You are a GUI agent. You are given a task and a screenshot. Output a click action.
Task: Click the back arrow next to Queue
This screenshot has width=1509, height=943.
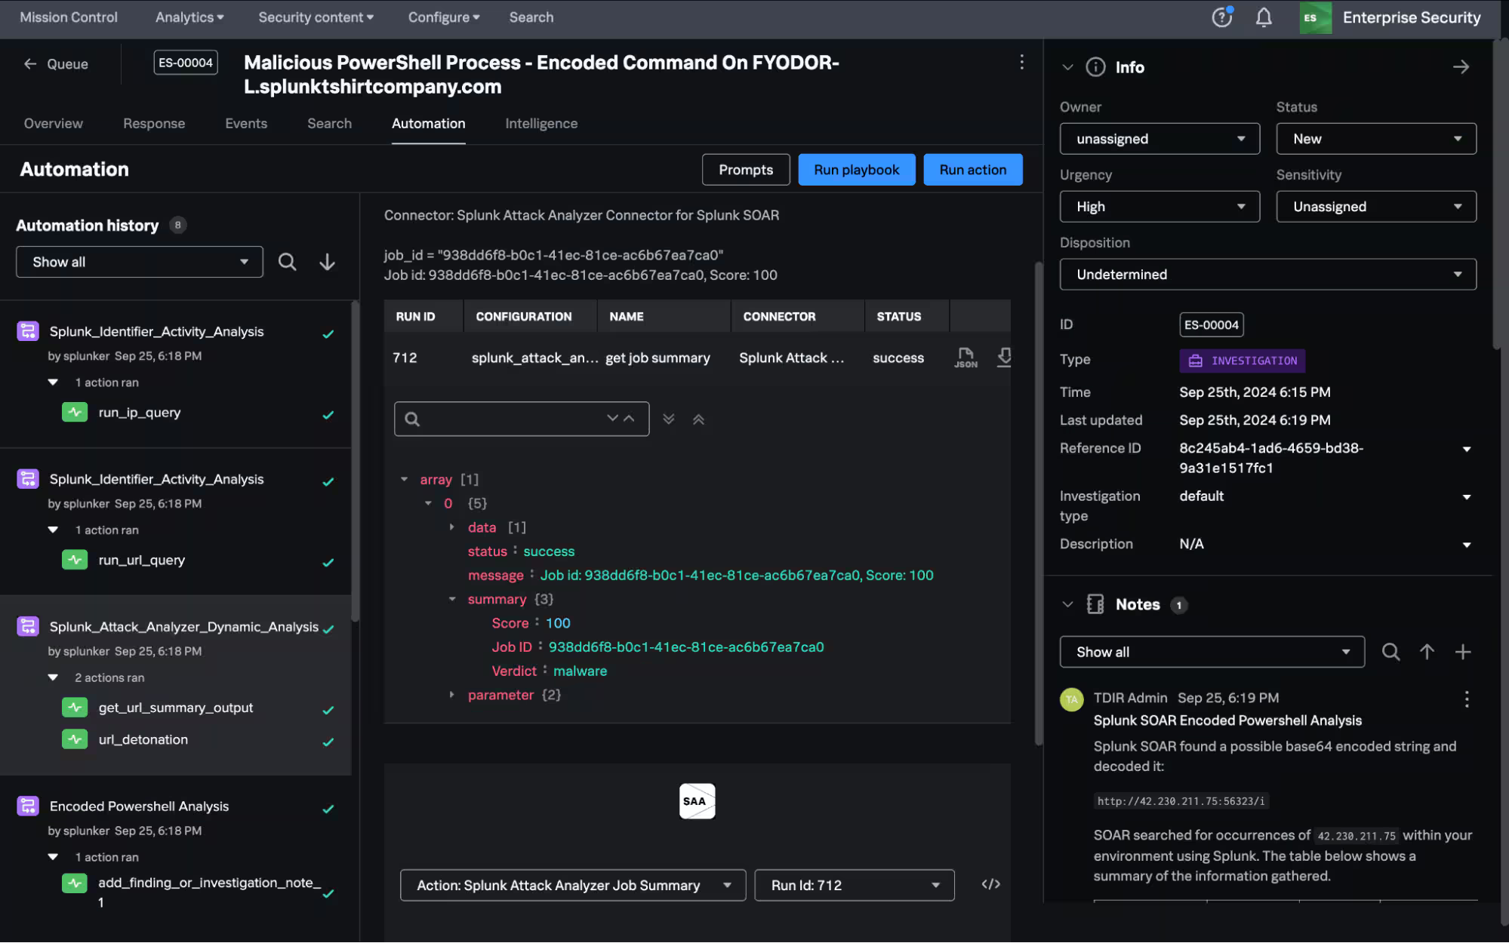[x=31, y=63]
